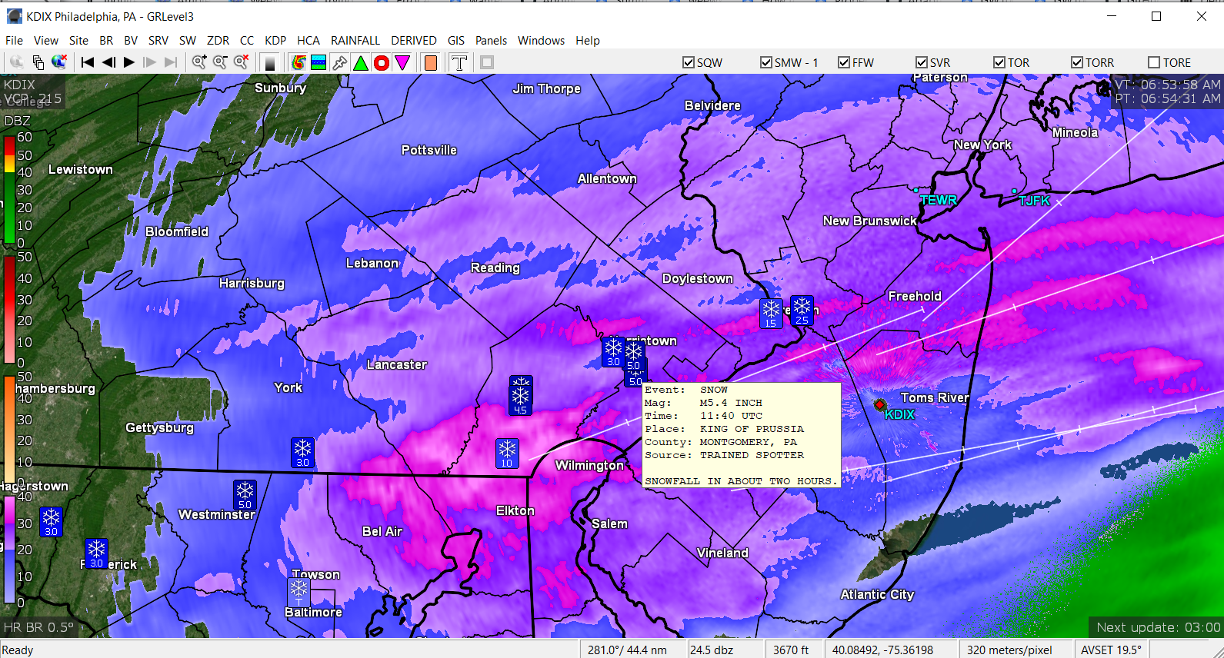The width and height of the screenshot is (1224, 658).
Task: Click the snow report above Westminster
Action: click(x=245, y=495)
